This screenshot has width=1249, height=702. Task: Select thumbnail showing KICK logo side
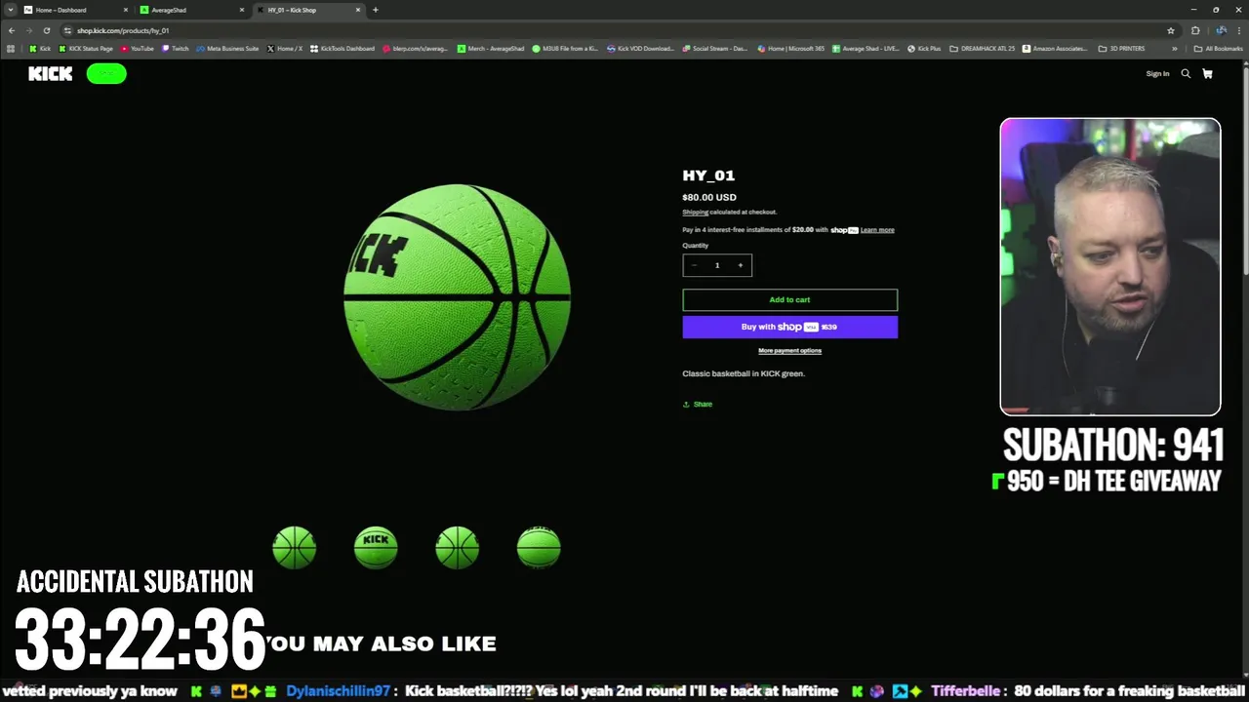pyautogui.click(x=376, y=547)
